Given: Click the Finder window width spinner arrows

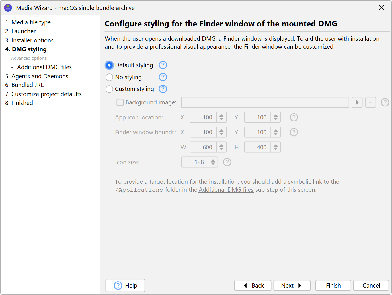Looking at the screenshot, I should click(x=221, y=147).
